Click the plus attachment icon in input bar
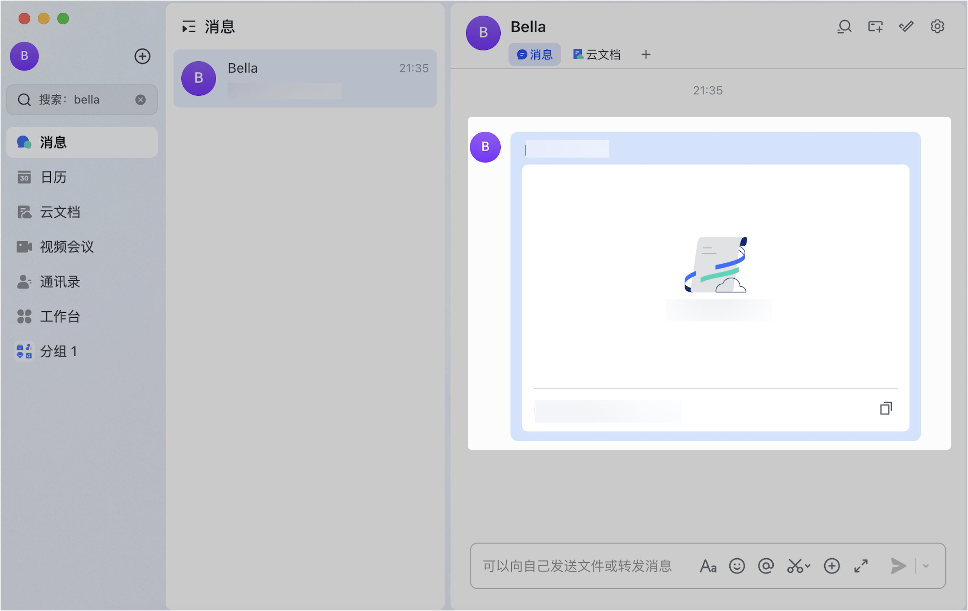 tap(832, 566)
